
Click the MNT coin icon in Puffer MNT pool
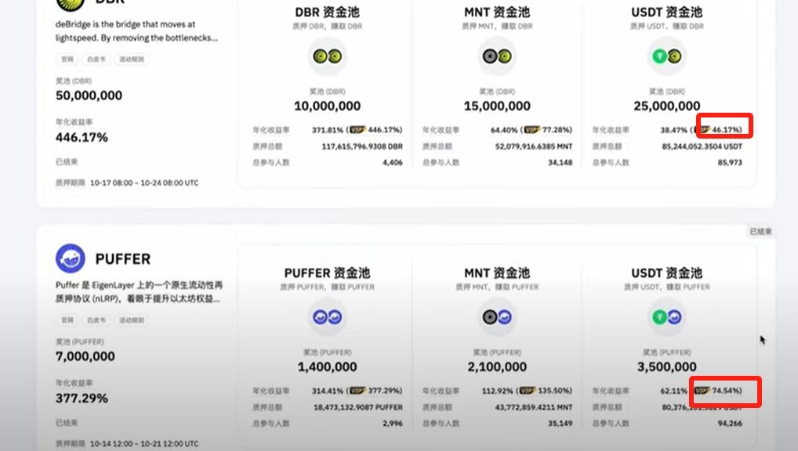[497, 318]
